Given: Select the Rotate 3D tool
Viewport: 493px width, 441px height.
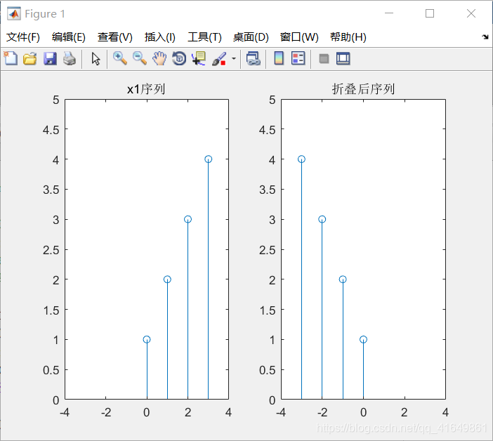Looking at the screenshot, I should tap(179, 58).
